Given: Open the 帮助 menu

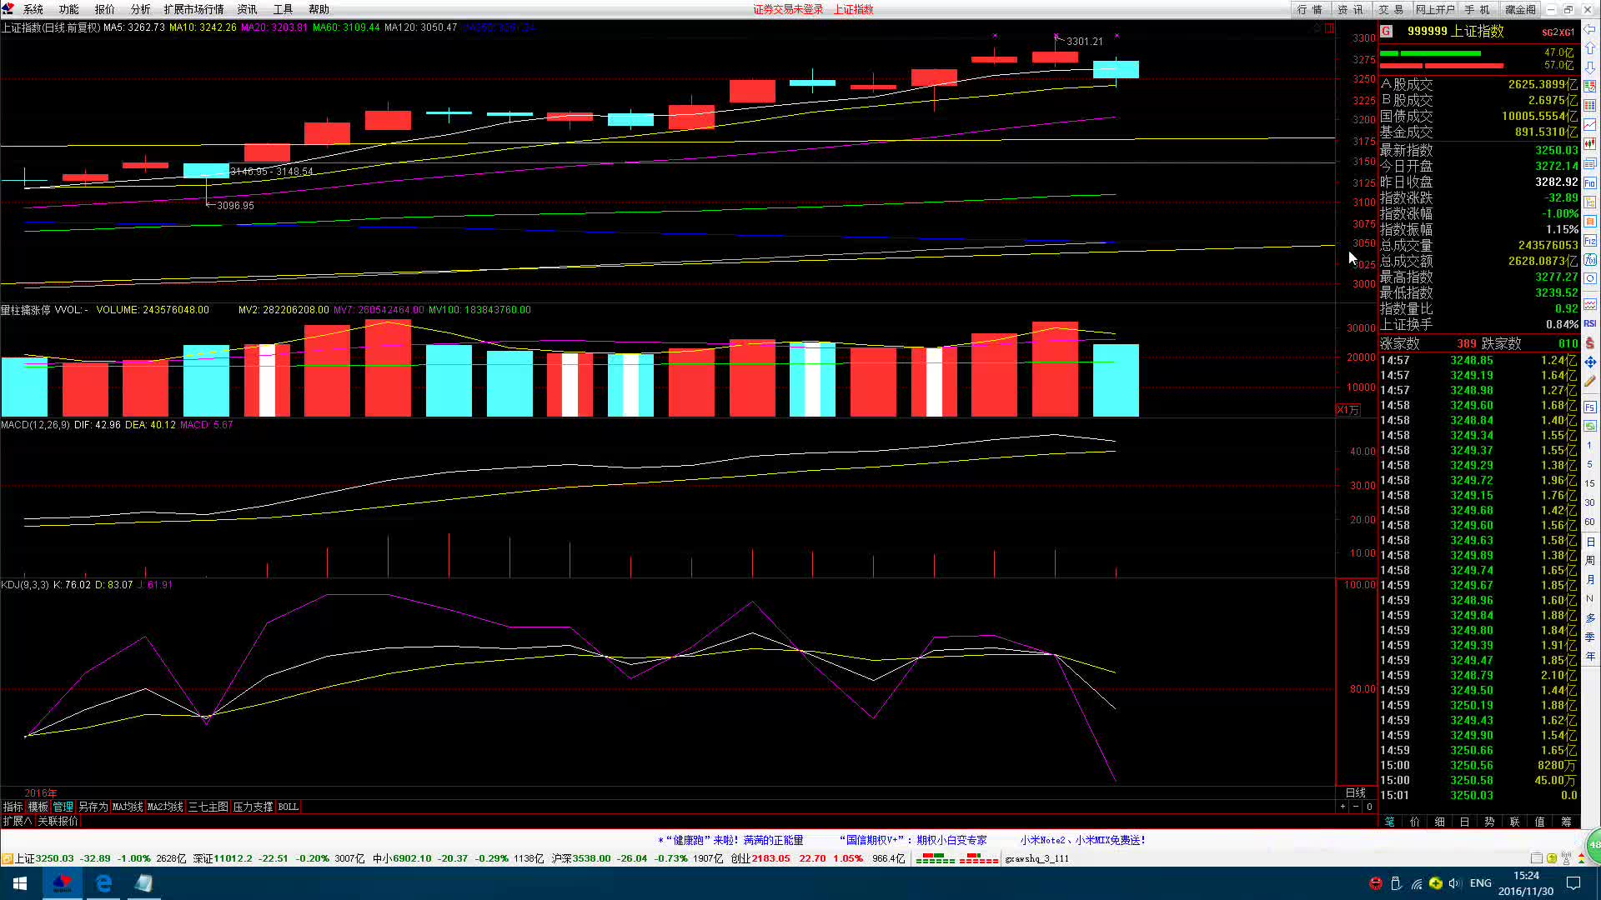Looking at the screenshot, I should click(x=319, y=9).
